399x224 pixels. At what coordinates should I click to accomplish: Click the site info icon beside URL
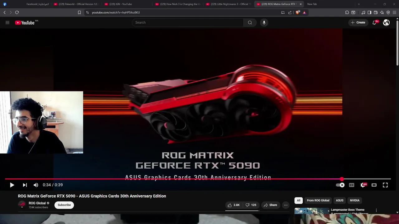87,12
